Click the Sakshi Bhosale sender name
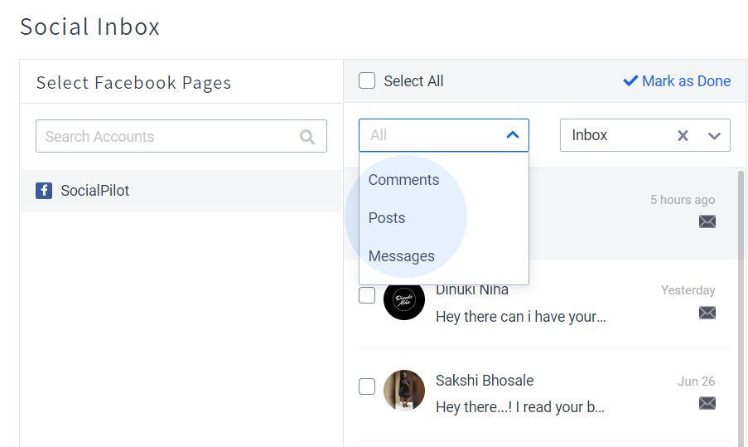748x447 pixels. point(485,381)
